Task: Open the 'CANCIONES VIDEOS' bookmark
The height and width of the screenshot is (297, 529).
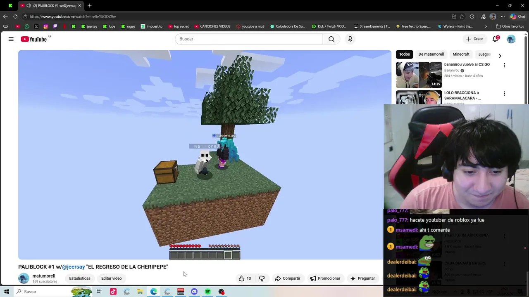Action: coord(212,26)
